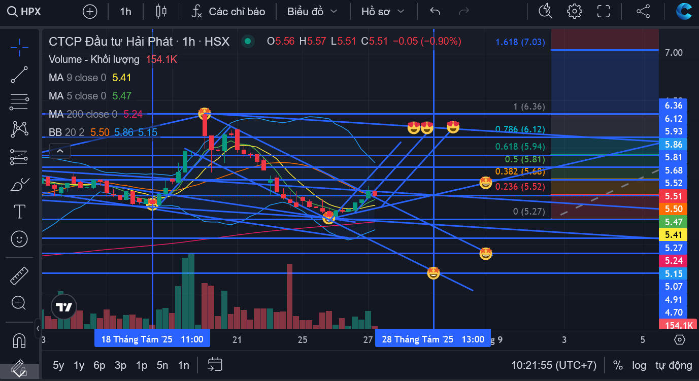Viewport: 699px width, 381px height.
Task: Toggle tự động auto scale
Action: pyautogui.click(x=674, y=365)
